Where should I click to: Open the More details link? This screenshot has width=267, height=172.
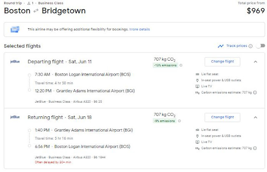[139, 29]
